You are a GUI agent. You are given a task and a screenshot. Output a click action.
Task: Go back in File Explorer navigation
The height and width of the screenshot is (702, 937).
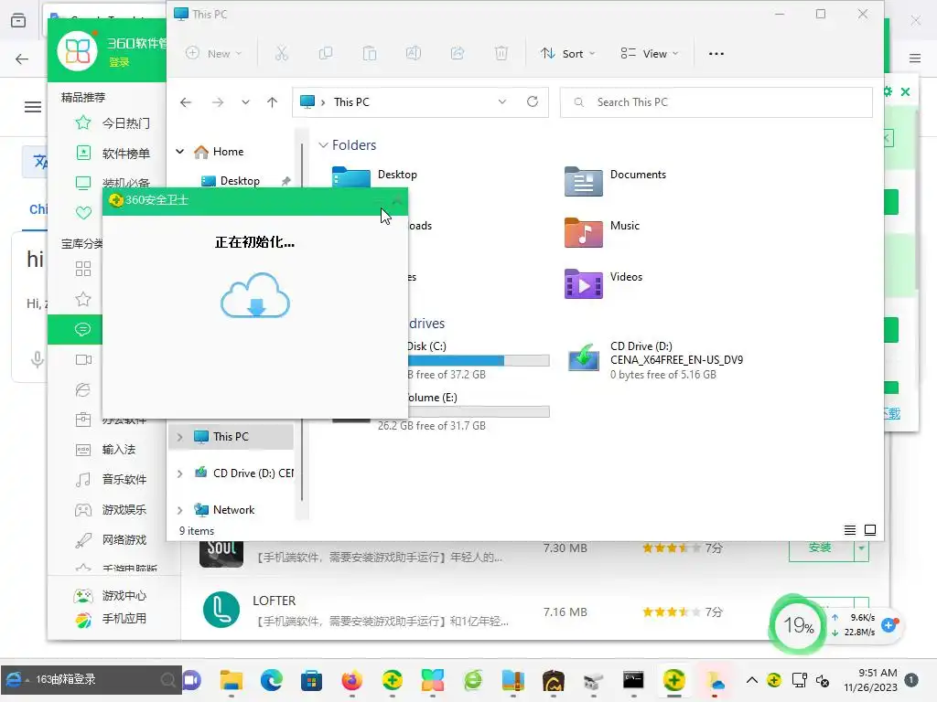coord(186,102)
